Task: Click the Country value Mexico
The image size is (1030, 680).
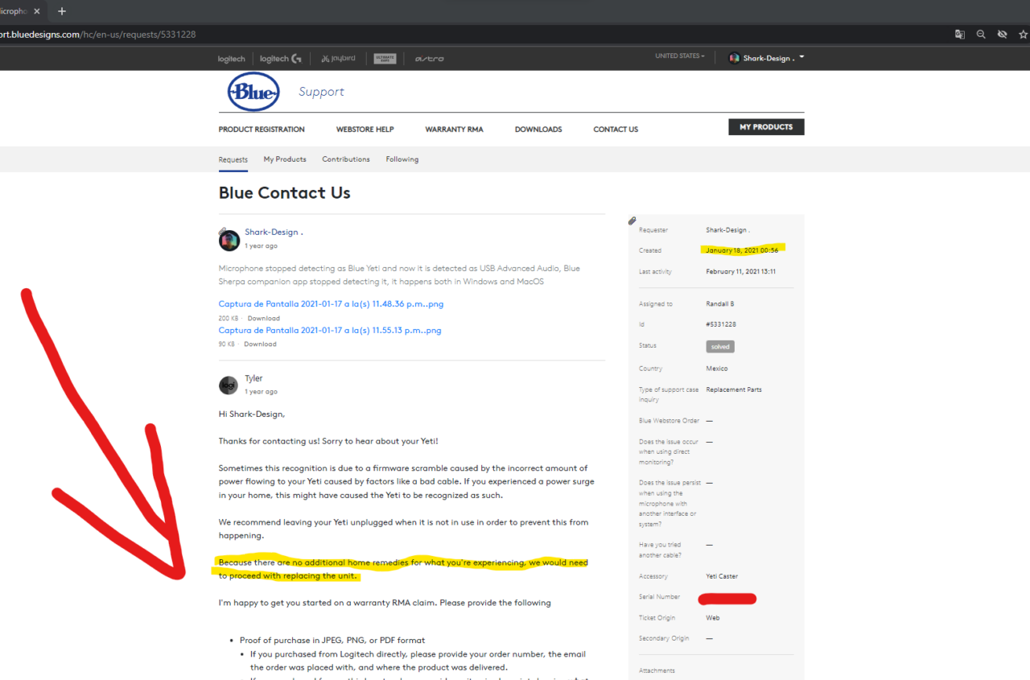Action: (717, 369)
